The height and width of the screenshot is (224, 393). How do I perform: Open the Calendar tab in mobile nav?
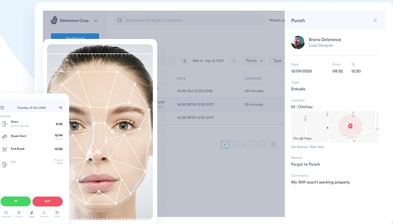[19, 214]
